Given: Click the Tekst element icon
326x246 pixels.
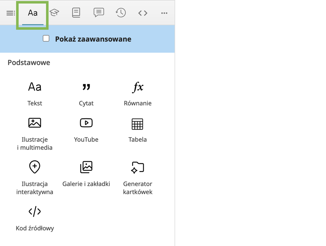Looking at the screenshot, I should click(x=35, y=87).
